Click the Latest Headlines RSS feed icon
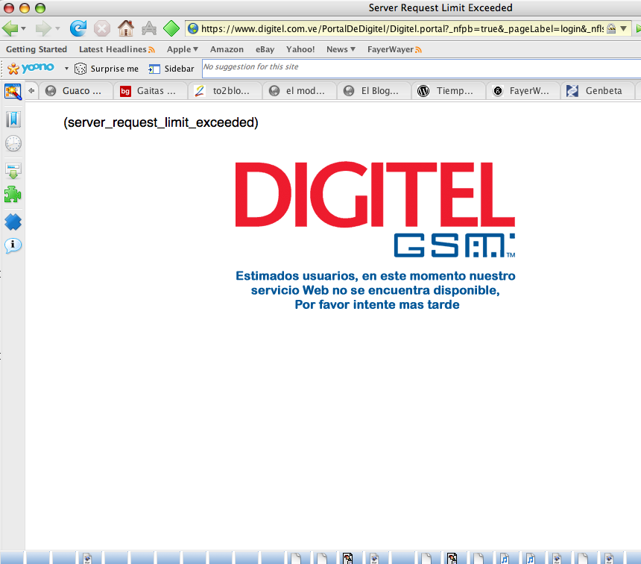This screenshot has width=641, height=564. click(x=151, y=50)
